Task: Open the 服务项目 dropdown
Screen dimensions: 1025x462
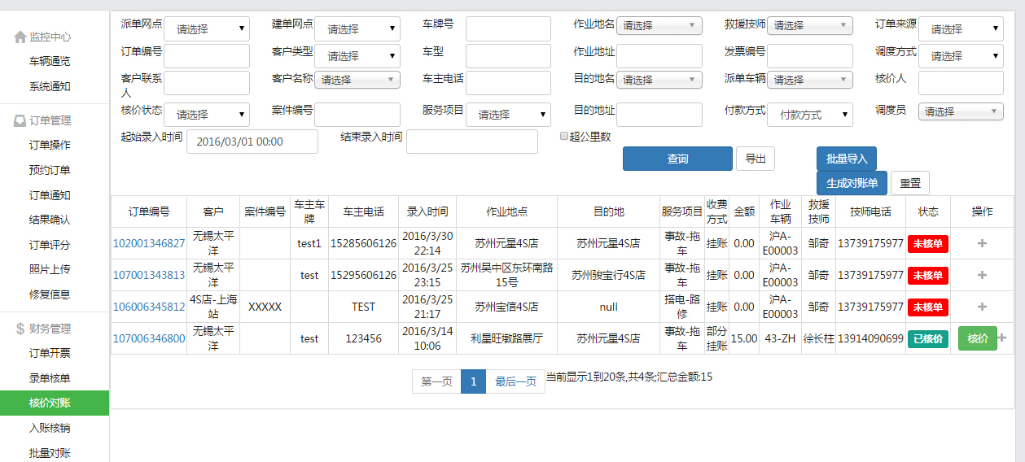Action: (508, 115)
